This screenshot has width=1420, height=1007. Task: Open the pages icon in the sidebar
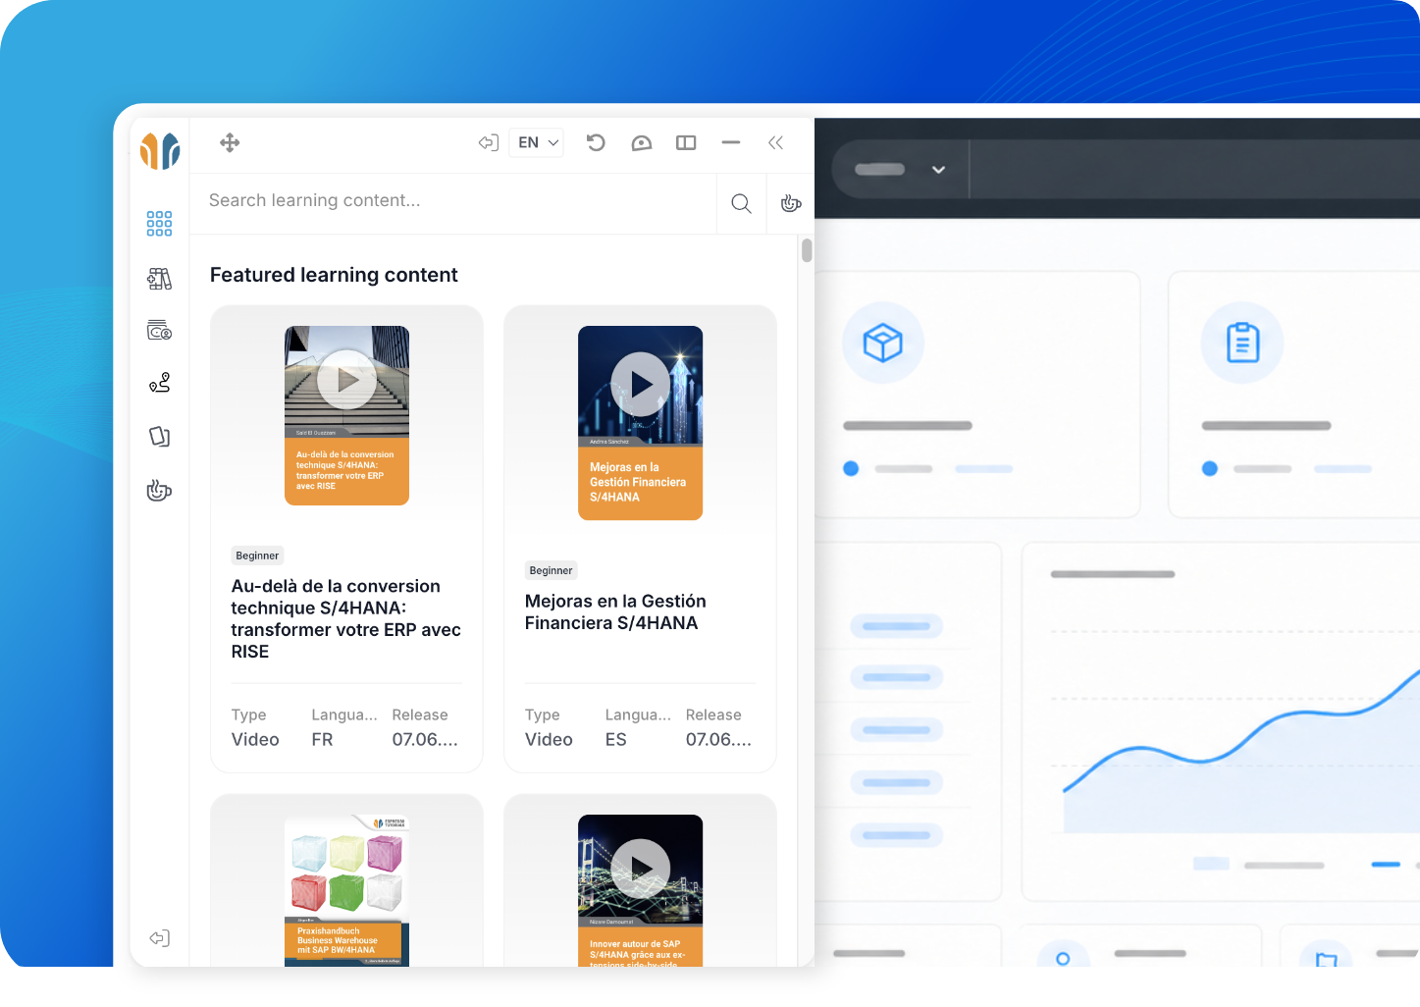pos(159,436)
